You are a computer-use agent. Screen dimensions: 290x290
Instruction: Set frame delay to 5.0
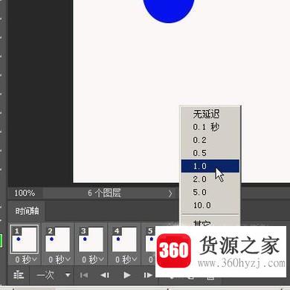click(x=210, y=192)
